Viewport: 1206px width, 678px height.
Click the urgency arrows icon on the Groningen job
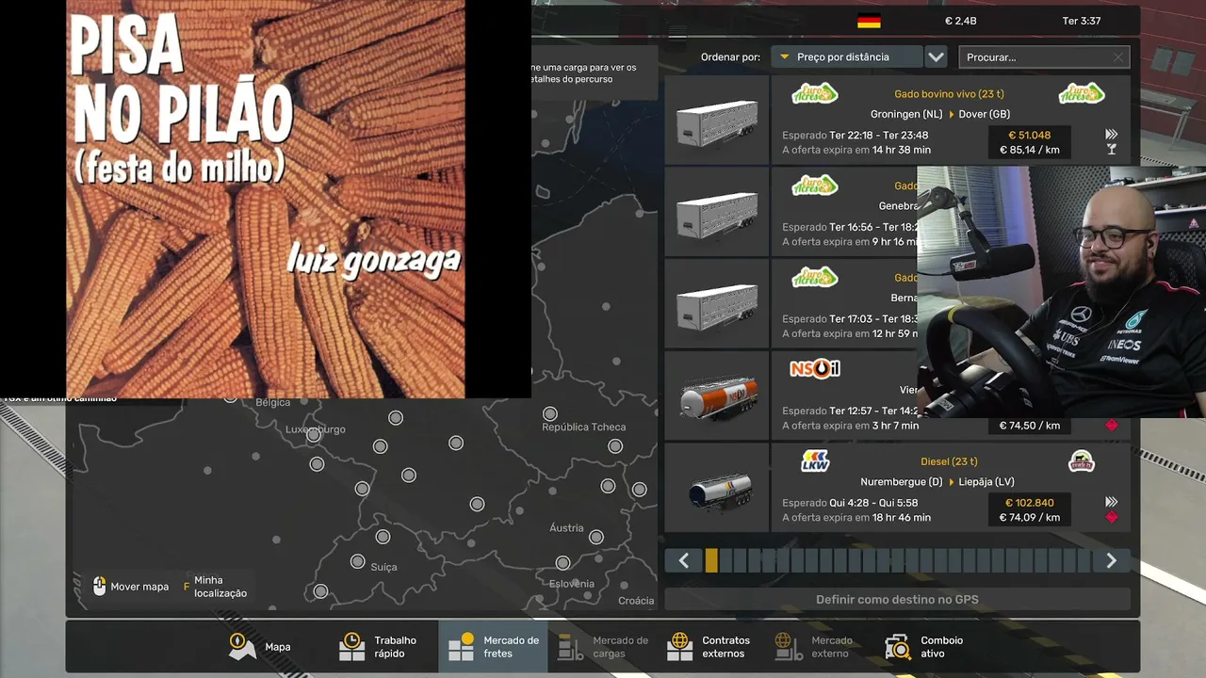pyautogui.click(x=1112, y=135)
